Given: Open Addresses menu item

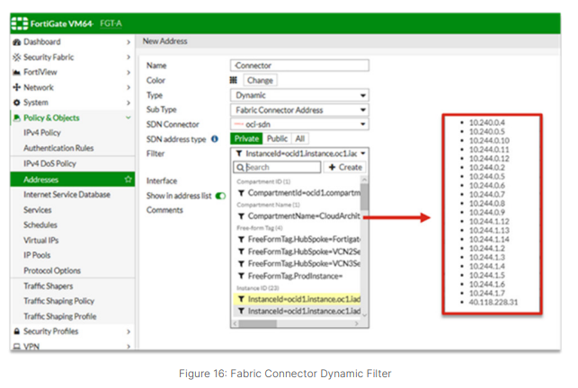Looking at the screenshot, I should (x=73, y=180).
